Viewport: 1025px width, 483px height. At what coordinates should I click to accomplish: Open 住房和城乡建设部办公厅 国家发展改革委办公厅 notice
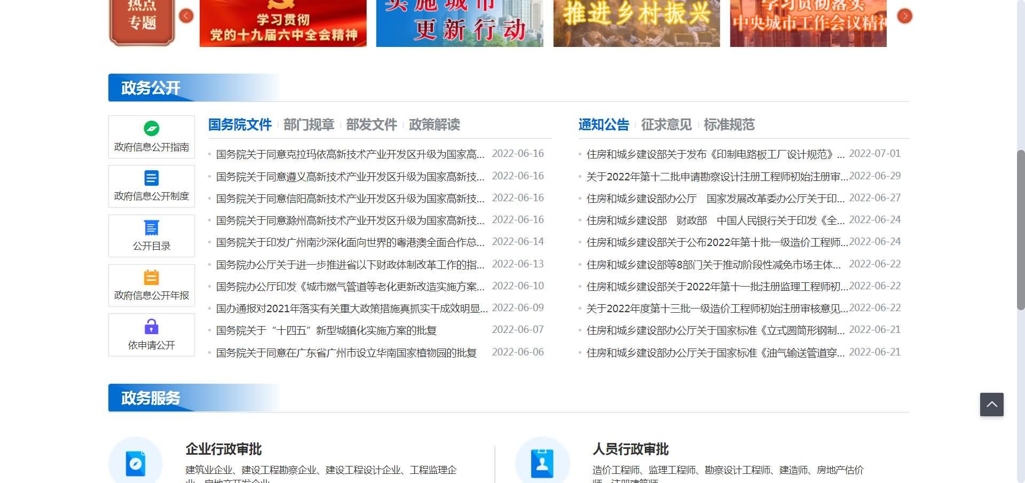715,199
